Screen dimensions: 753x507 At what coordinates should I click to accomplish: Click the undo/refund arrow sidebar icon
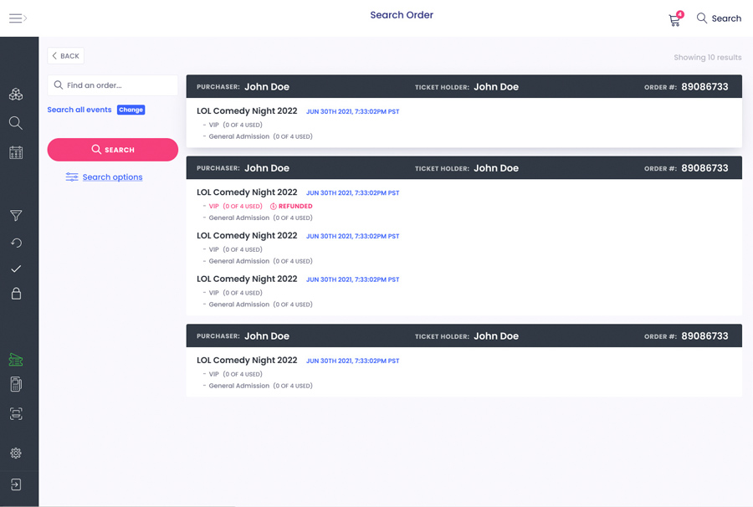(16, 243)
